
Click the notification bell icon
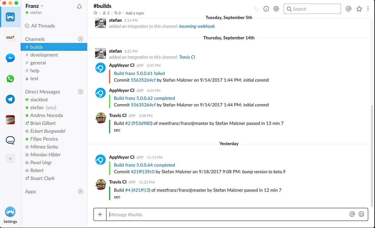coord(79,6)
